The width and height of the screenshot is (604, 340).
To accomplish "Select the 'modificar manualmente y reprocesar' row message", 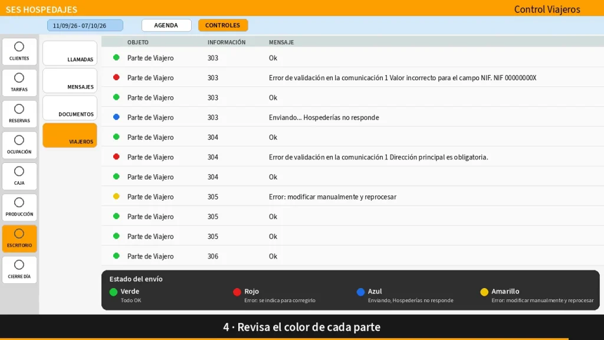I will pyautogui.click(x=333, y=197).
